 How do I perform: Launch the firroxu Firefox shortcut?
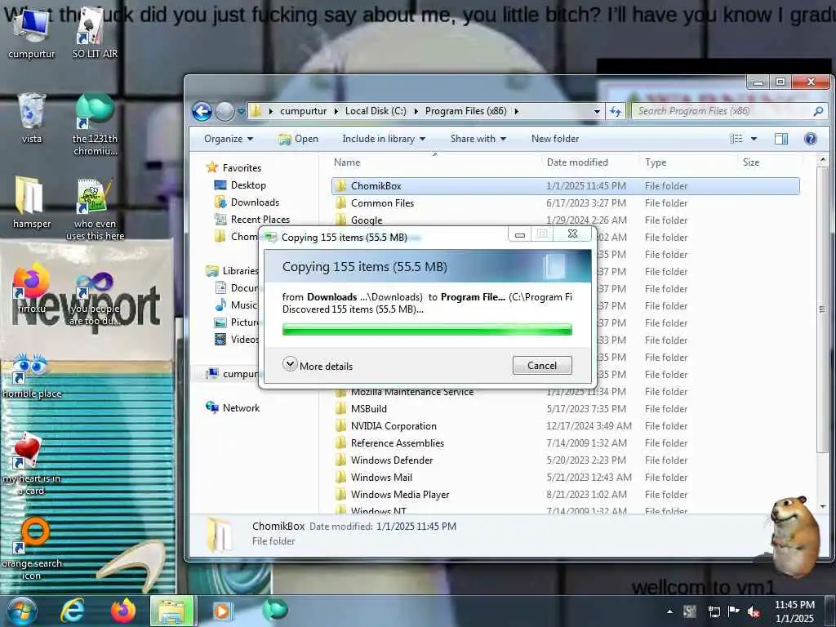(31, 288)
